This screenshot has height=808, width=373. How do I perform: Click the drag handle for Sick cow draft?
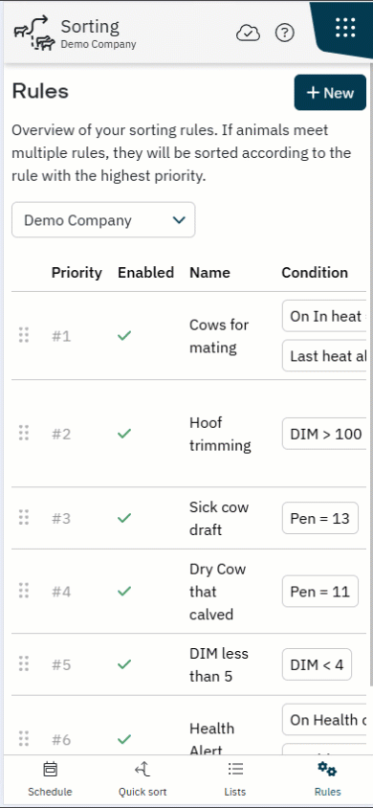pyautogui.click(x=24, y=517)
